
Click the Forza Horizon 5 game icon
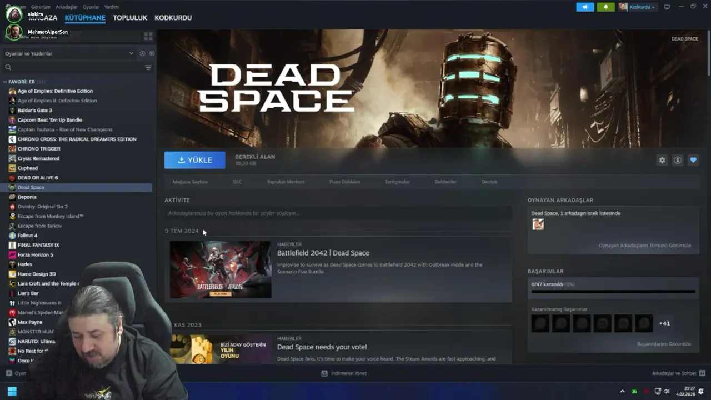(x=12, y=254)
